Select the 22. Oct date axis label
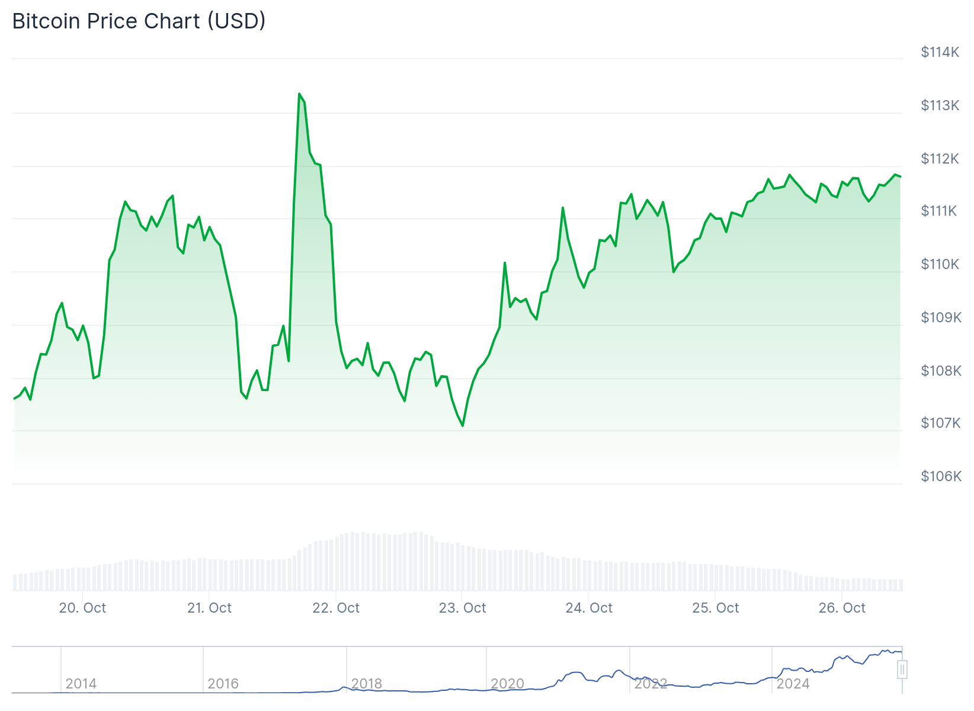Viewport: 974px width, 711px height. [x=336, y=608]
